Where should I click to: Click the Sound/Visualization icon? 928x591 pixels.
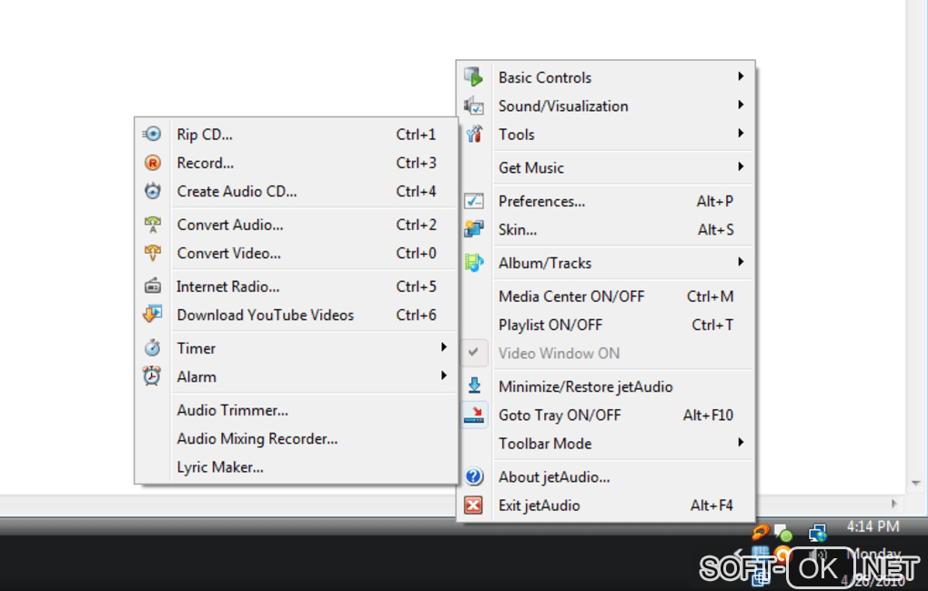pyautogui.click(x=473, y=105)
